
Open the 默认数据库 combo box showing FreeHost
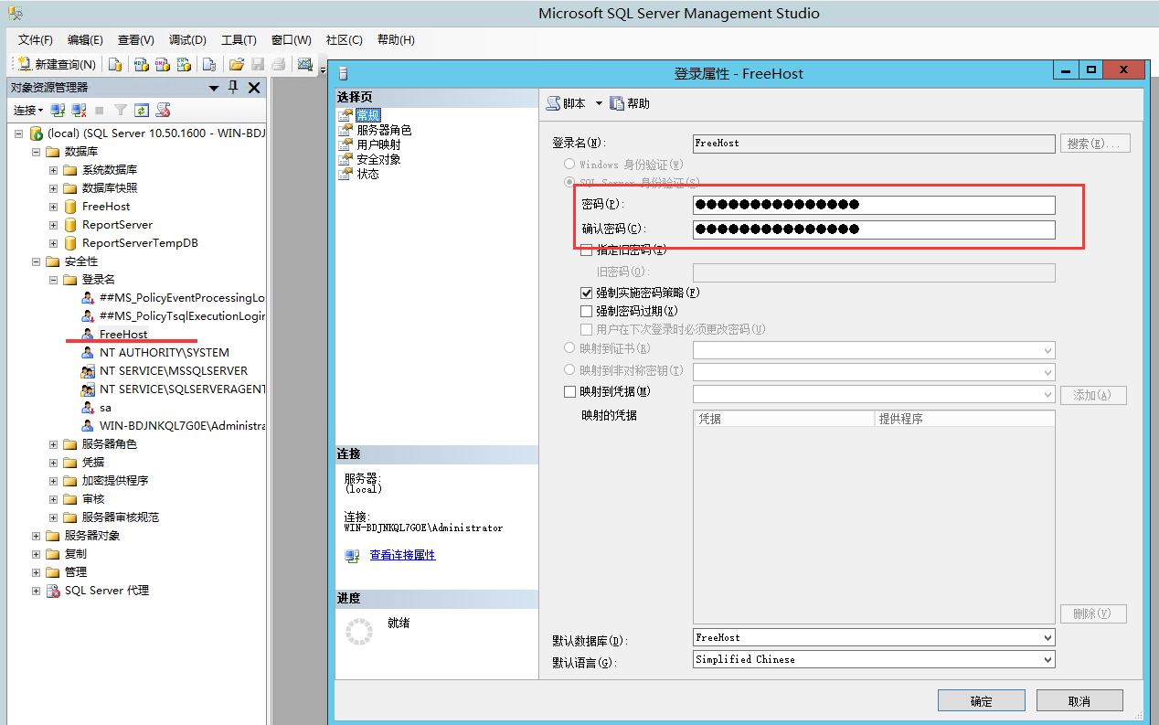874,637
